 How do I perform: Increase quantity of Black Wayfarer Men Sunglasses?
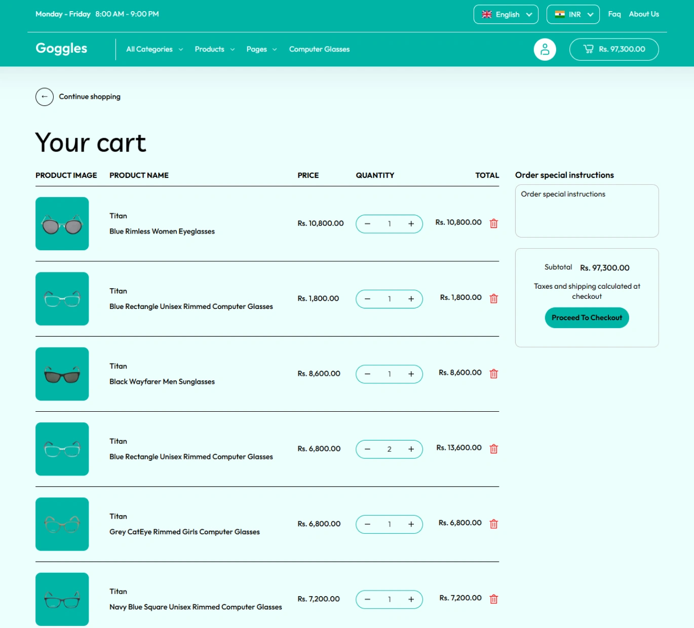(x=411, y=374)
